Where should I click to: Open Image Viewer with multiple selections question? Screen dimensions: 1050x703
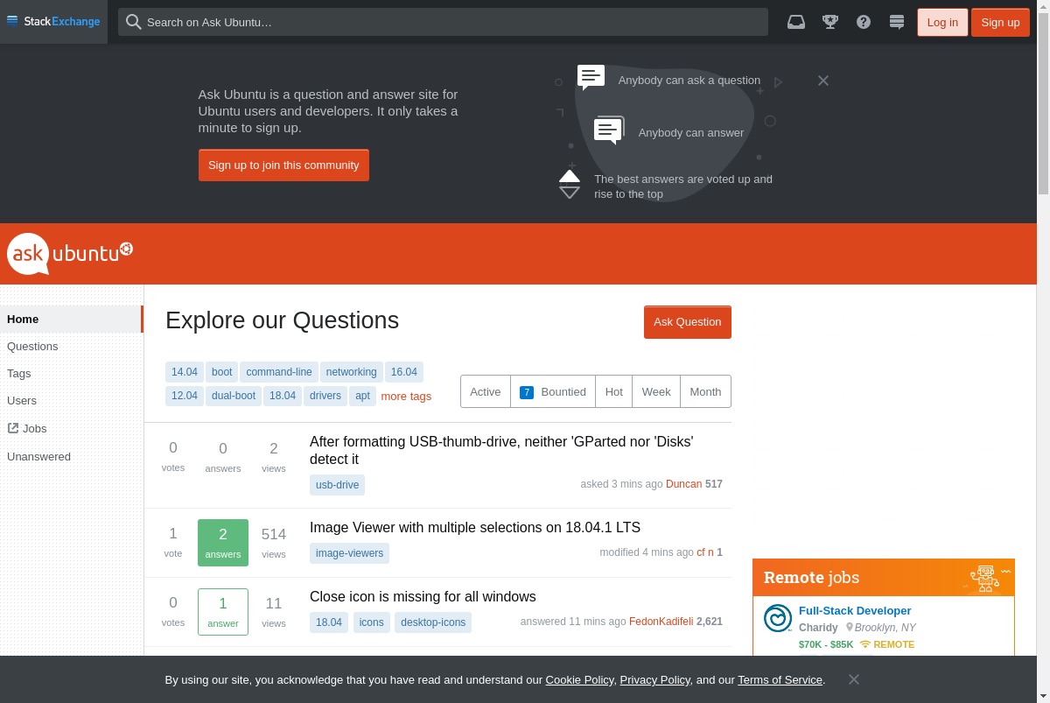475,528
